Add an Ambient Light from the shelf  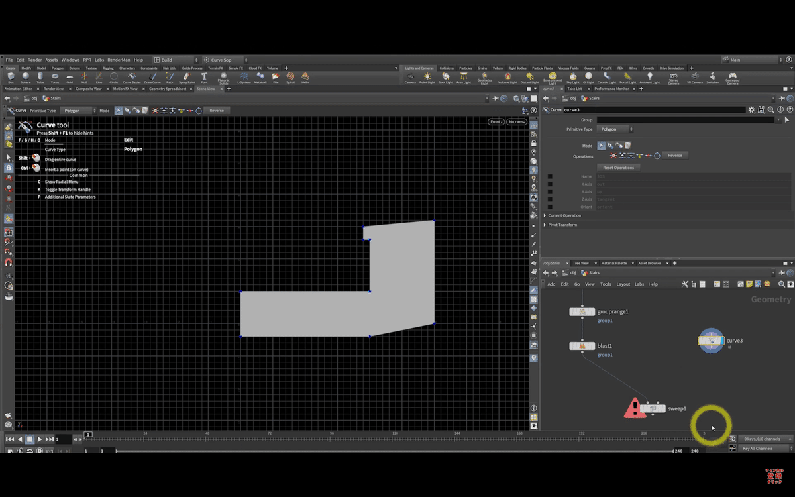pyautogui.click(x=650, y=78)
